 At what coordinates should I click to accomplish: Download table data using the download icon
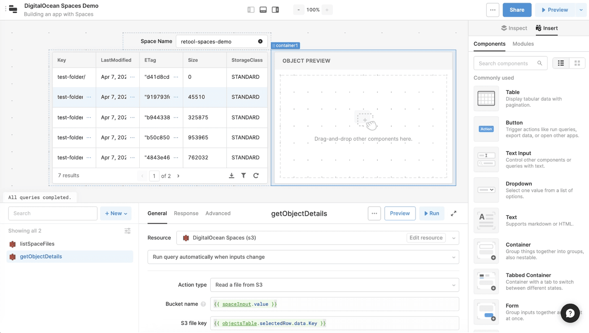(231, 176)
